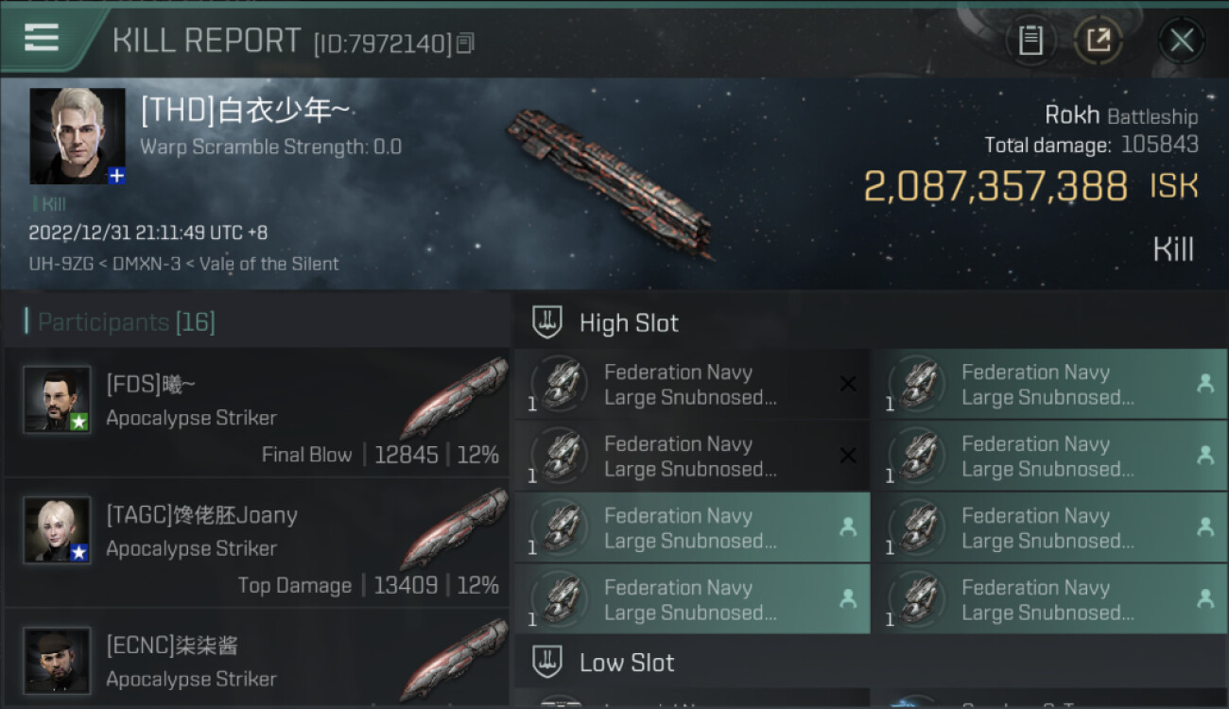Add victim pilot using plus badge

116,175
